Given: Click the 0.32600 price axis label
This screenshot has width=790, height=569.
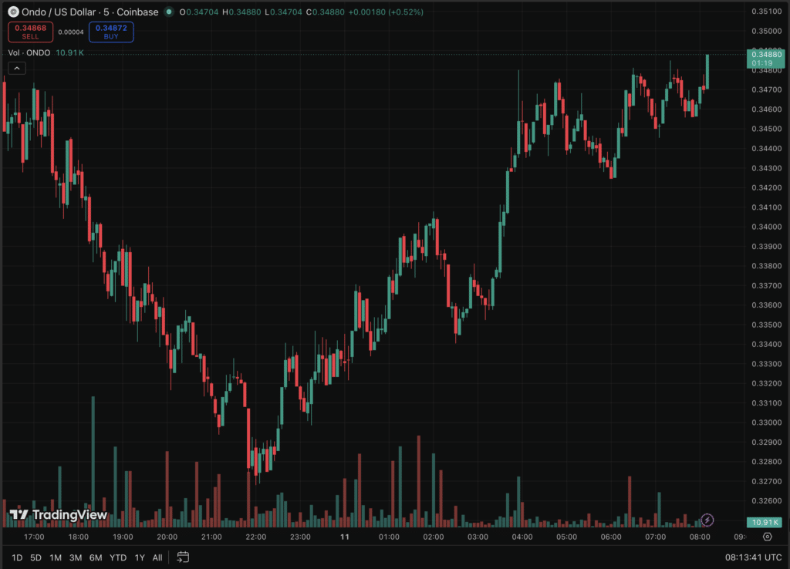Looking at the screenshot, I should (766, 500).
